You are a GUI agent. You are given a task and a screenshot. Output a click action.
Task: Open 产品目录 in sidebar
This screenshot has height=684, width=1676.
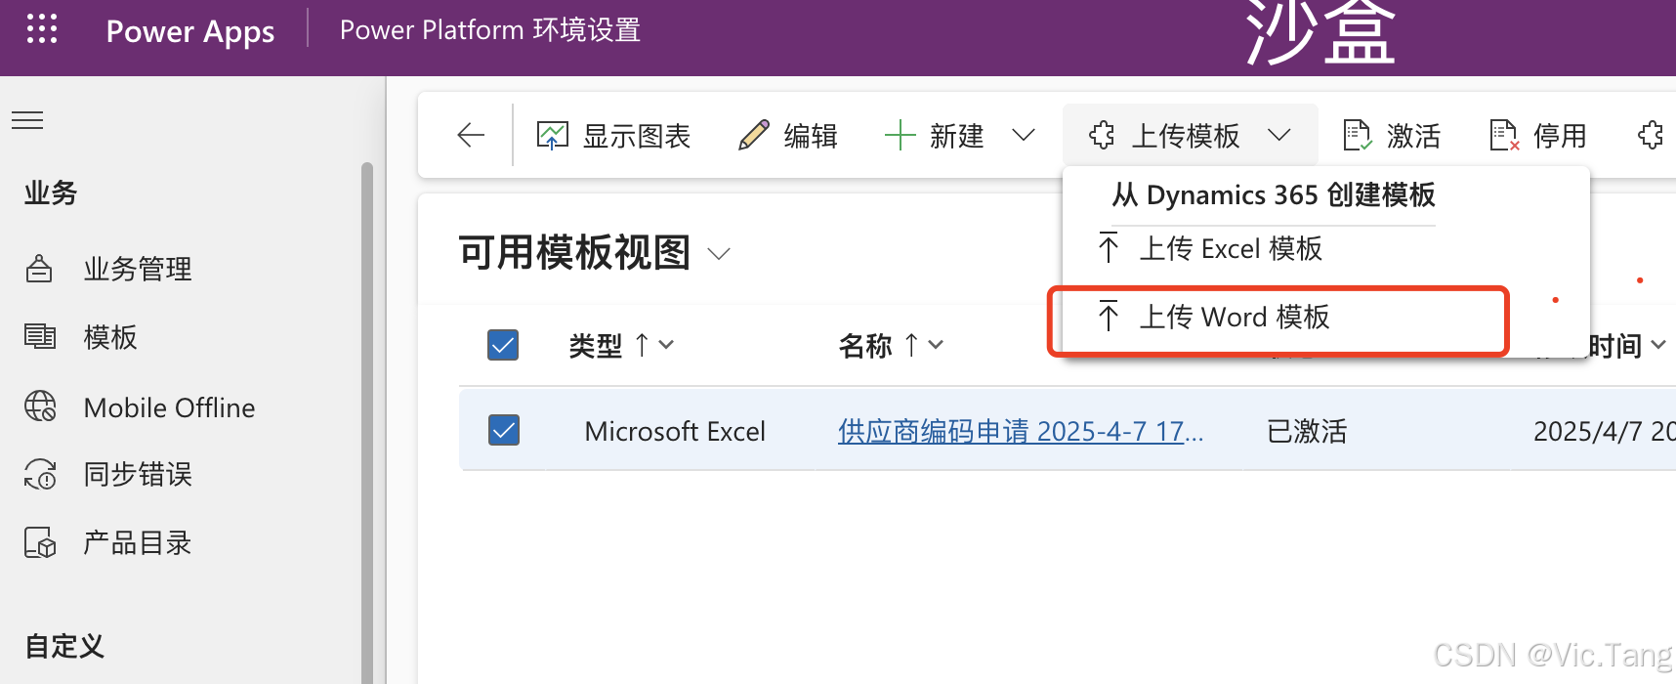pos(138,542)
